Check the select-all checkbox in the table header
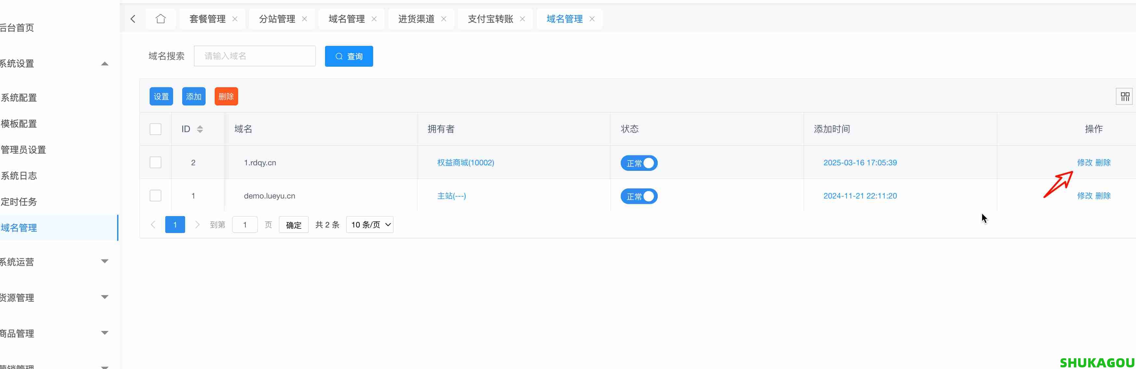 pos(155,129)
